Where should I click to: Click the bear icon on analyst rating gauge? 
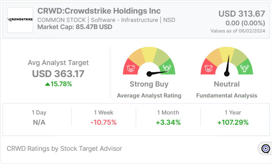point(131,69)
